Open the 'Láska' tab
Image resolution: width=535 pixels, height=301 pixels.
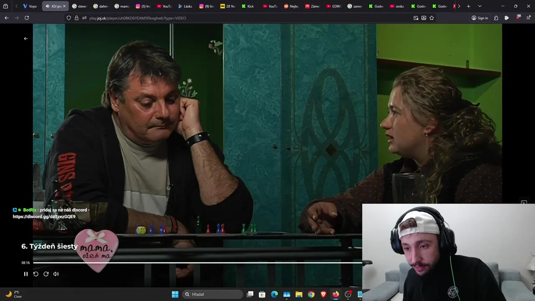click(x=186, y=6)
